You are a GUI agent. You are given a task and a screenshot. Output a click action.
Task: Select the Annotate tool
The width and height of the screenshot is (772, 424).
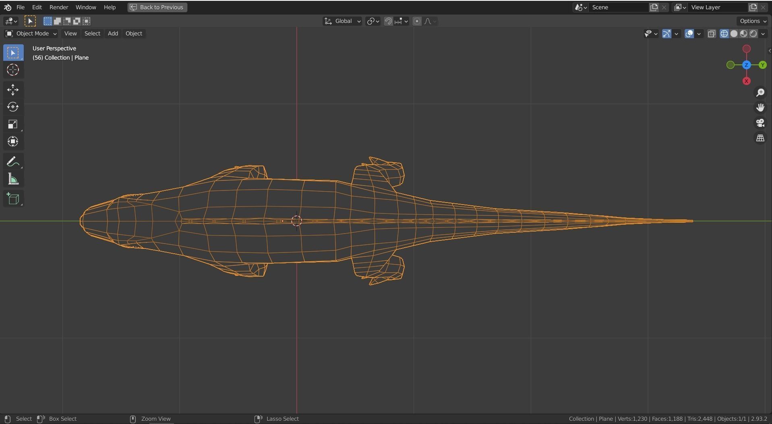pos(12,161)
